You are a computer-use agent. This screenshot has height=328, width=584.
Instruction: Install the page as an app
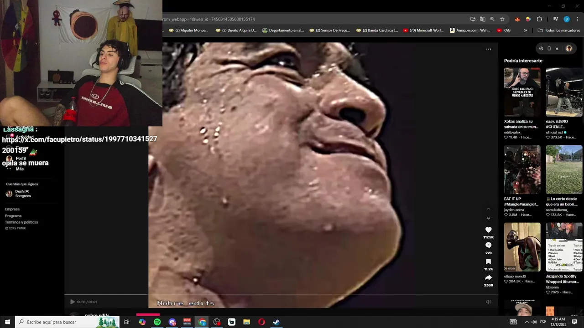473,19
